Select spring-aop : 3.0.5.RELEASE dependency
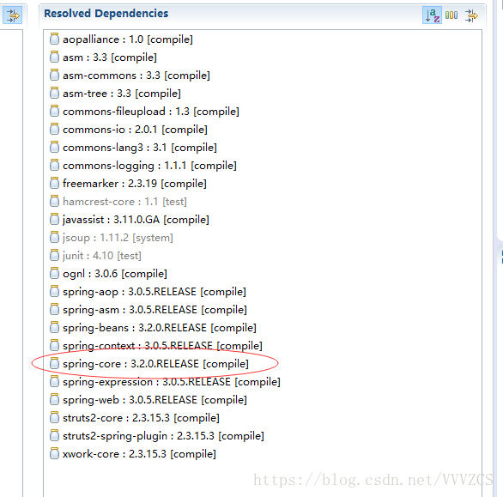 click(148, 292)
